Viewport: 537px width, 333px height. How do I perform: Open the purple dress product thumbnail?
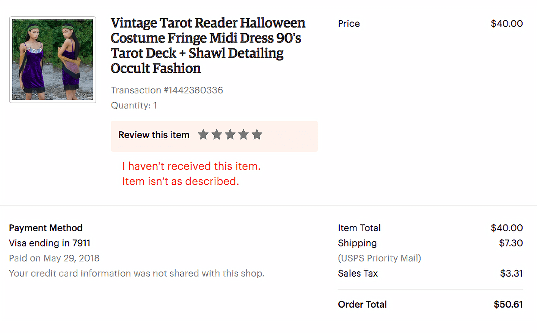point(53,60)
